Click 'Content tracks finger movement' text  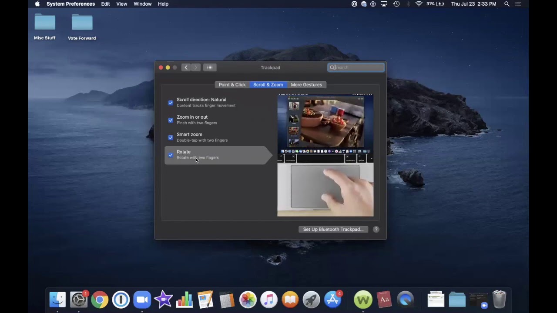pyautogui.click(x=206, y=106)
